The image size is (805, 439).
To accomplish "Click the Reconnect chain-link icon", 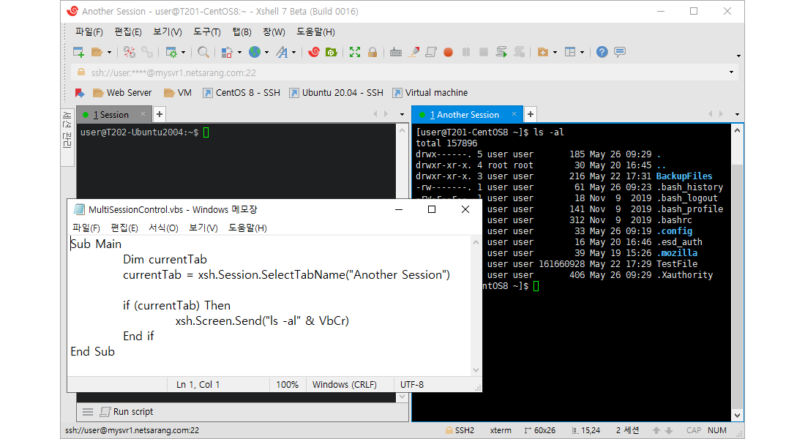I will 147,52.
